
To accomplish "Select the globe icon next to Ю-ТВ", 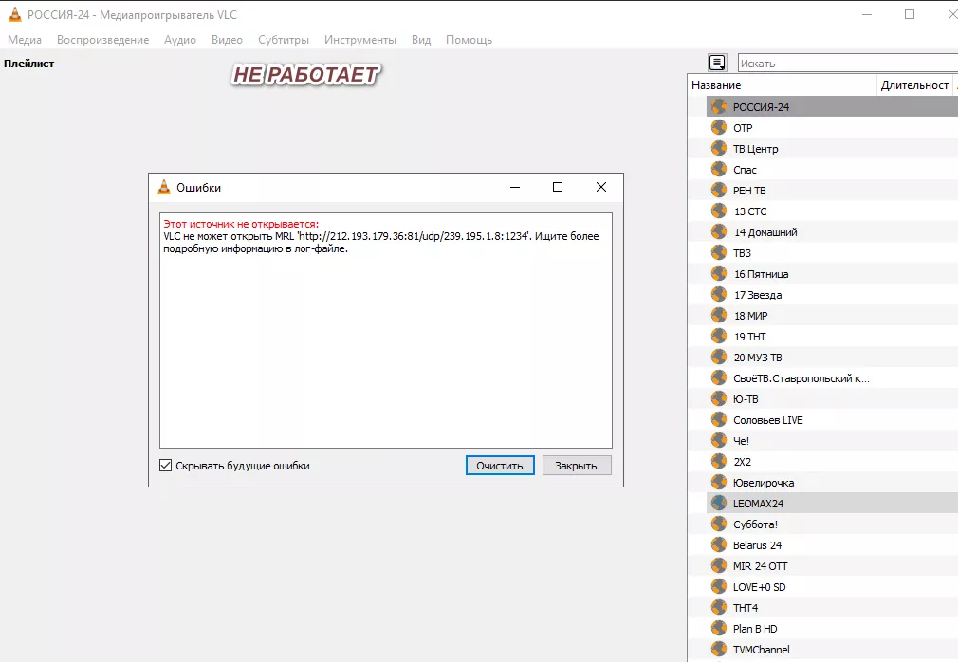I will click(x=719, y=398).
